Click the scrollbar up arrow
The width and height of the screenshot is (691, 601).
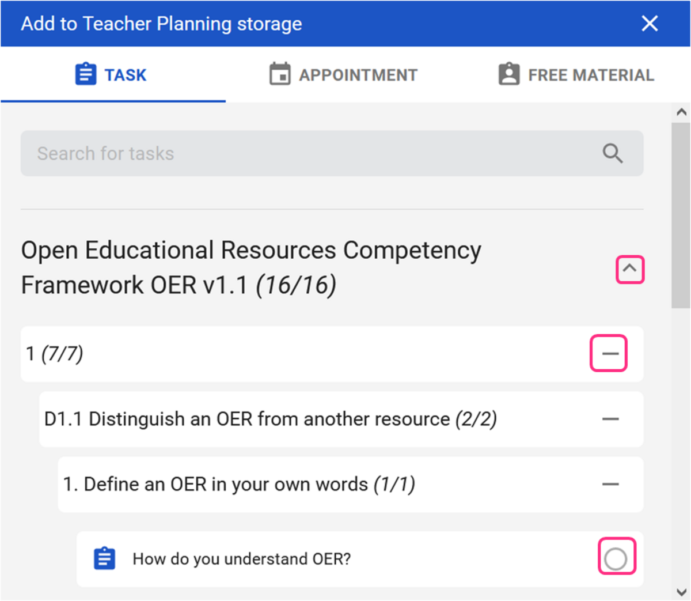[x=681, y=112]
